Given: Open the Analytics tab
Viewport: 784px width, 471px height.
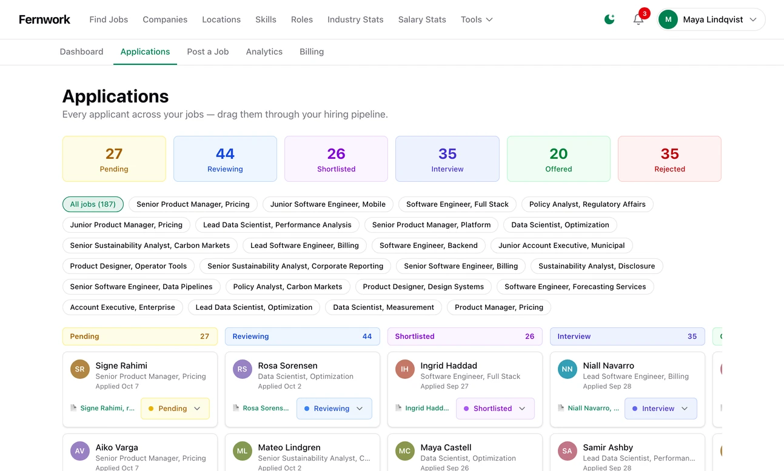Looking at the screenshot, I should point(264,52).
